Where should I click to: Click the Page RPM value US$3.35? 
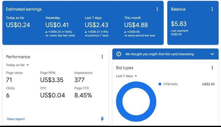point(52,80)
